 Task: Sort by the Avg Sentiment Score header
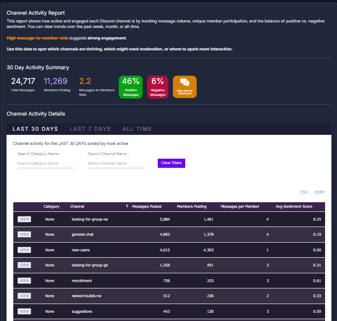click(293, 207)
